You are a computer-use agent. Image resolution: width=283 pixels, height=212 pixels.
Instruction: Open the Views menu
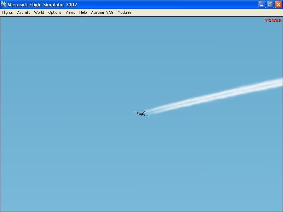(70, 12)
